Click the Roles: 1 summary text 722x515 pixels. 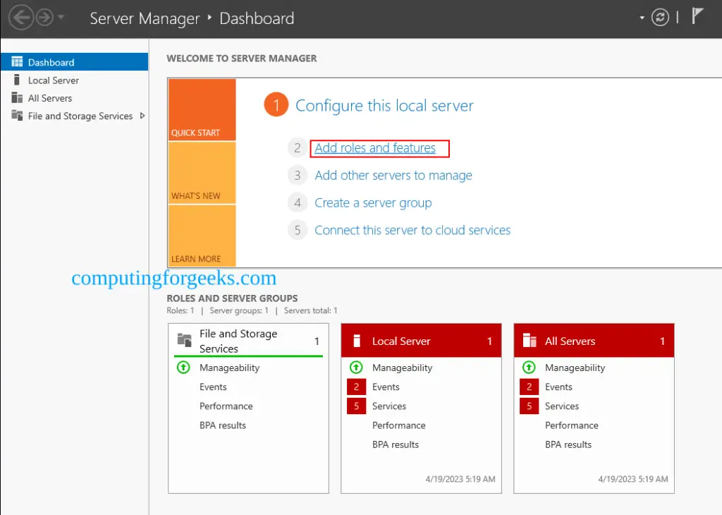180,310
